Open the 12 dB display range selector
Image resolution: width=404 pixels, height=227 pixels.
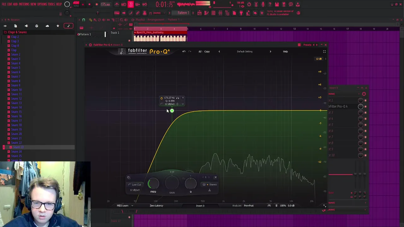click(319, 59)
